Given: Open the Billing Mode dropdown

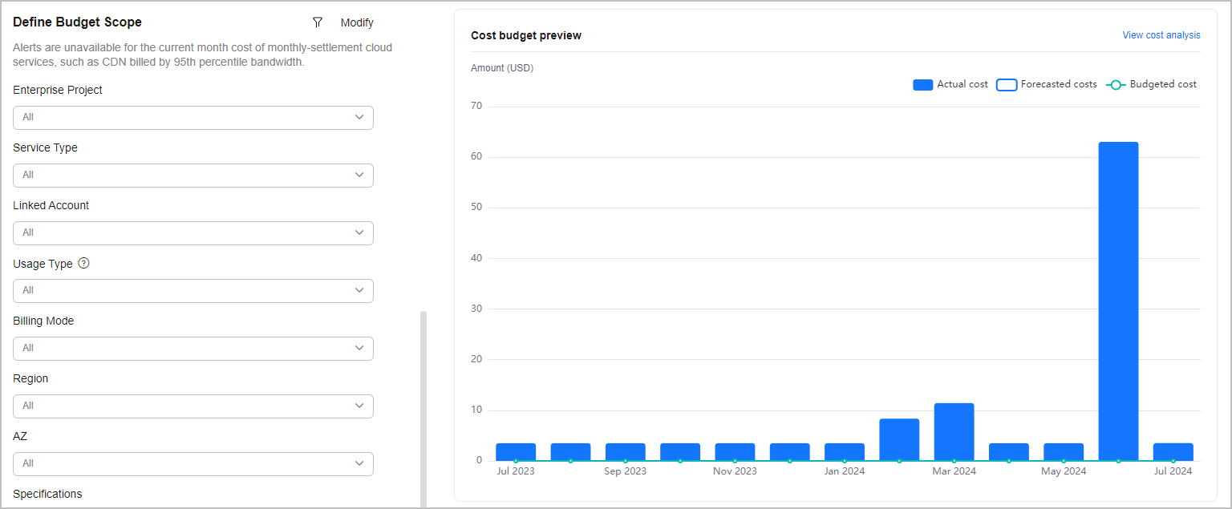Looking at the screenshot, I should click(x=193, y=348).
